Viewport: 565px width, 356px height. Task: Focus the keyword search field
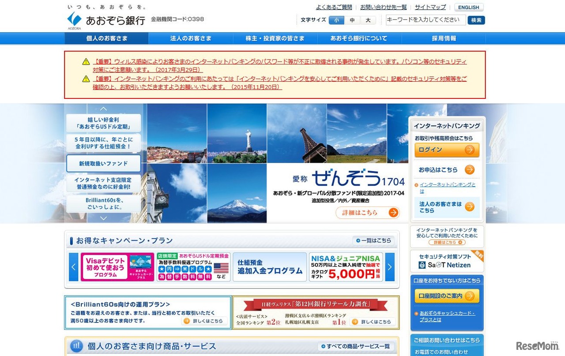(x=426, y=20)
